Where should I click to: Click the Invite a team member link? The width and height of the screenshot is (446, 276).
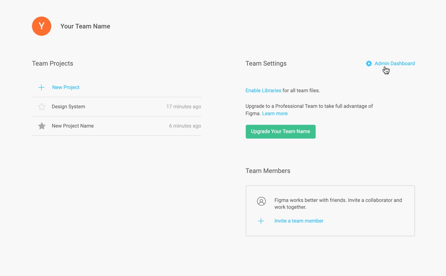pyautogui.click(x=299, y=221)
